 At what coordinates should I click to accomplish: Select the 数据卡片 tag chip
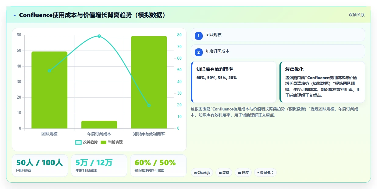tap(265, 173)
